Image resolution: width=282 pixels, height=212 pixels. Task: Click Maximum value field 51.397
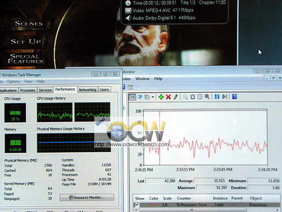pos(212,187)
